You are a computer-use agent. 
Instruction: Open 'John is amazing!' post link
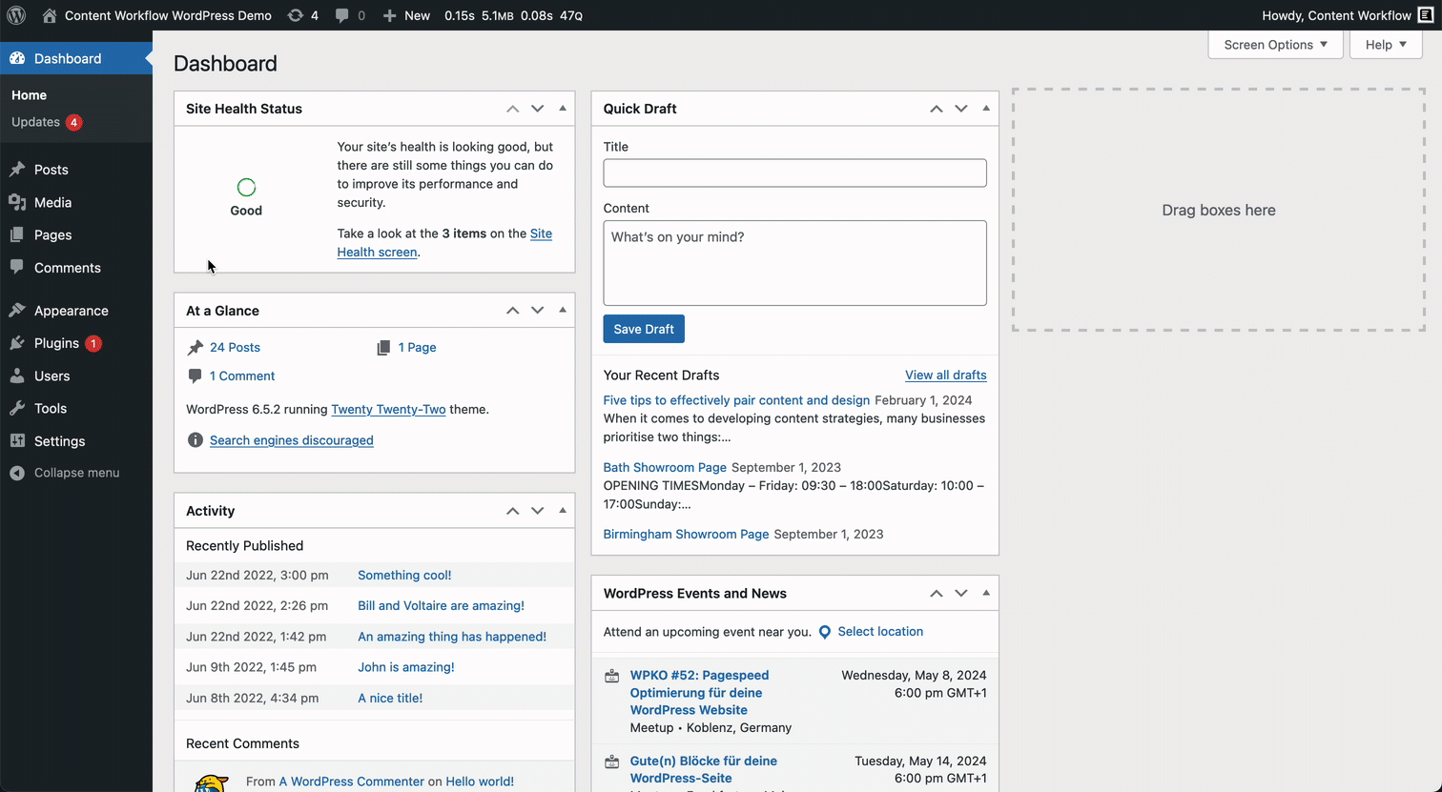(406, 667)
